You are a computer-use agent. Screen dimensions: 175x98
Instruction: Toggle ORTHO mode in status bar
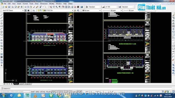click(43, 92)
